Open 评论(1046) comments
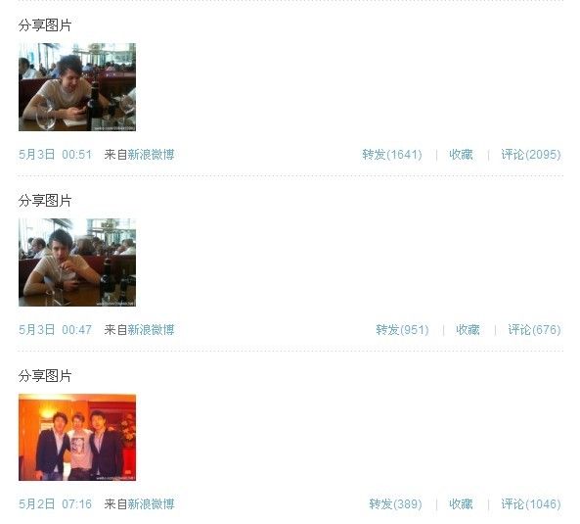Image resolution: width=580 pixels, height=524 pixels. [531, 504]
